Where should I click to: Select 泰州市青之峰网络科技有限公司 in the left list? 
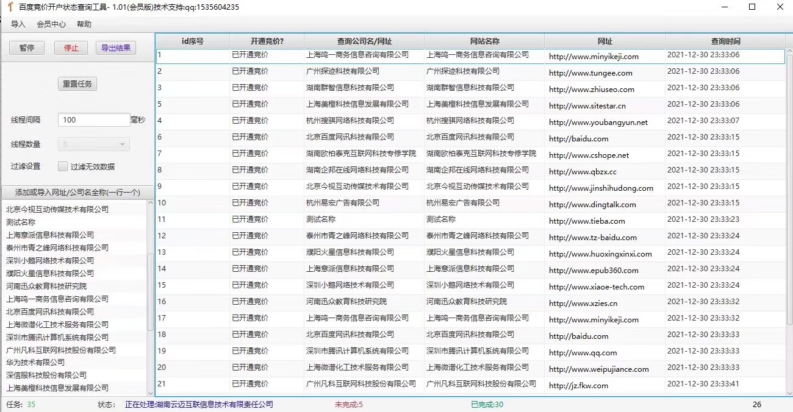57,248
